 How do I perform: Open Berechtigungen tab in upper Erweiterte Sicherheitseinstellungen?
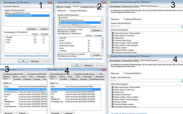click(115, 6)
